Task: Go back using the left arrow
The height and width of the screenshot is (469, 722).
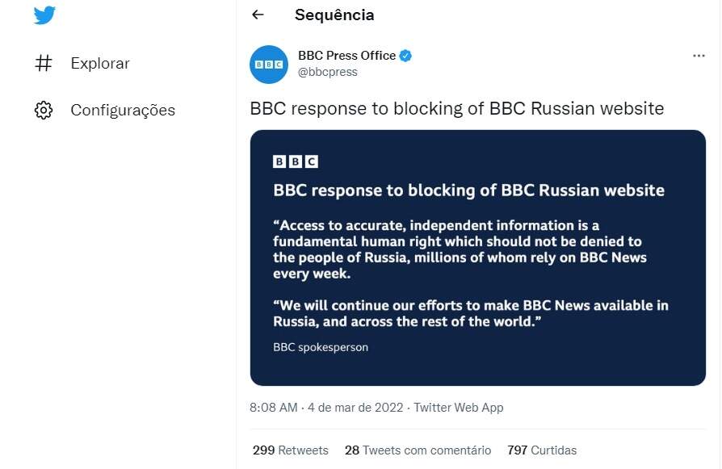Action: (258, 15)
